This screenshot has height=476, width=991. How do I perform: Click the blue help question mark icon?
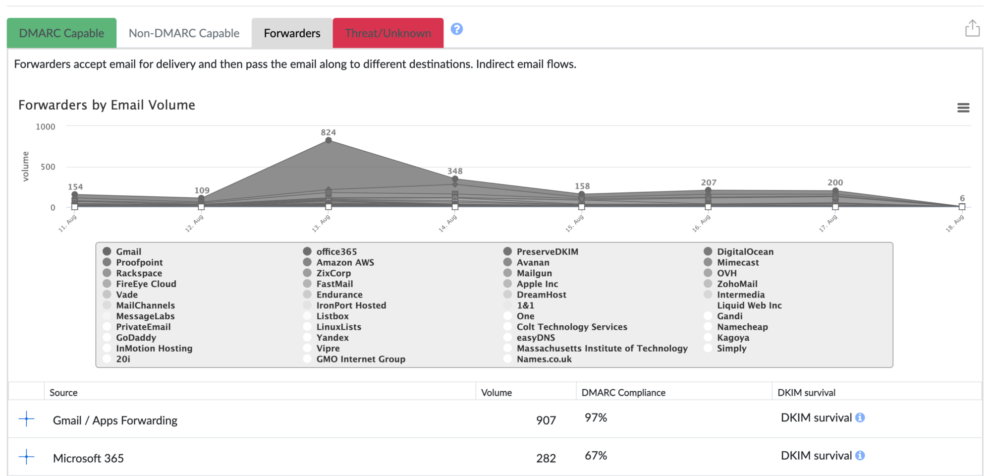456,29
